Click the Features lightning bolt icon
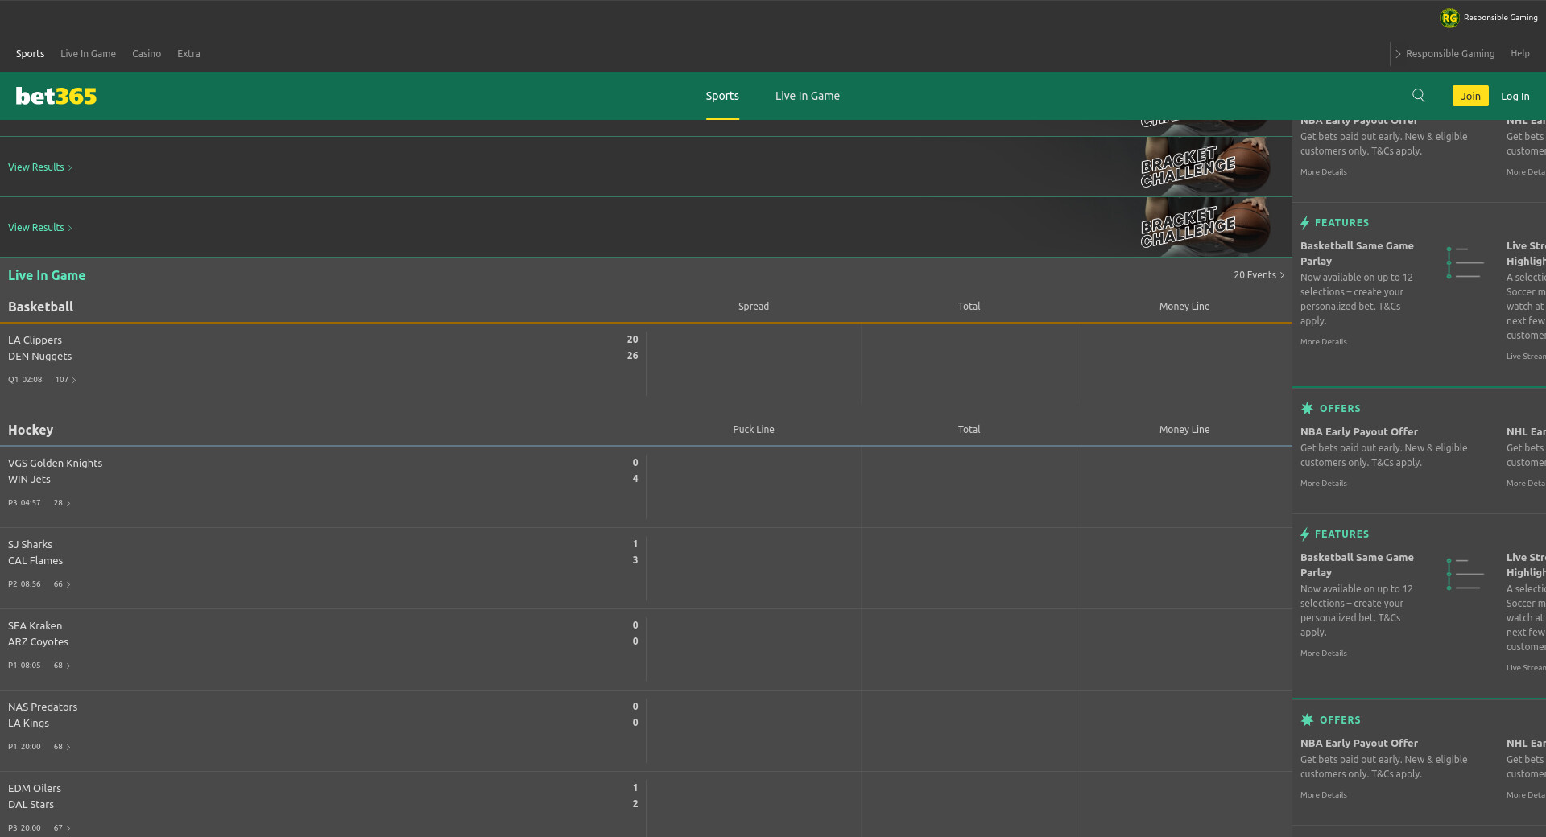Viewport: 1546px width, 837px height. [1305, 223]
